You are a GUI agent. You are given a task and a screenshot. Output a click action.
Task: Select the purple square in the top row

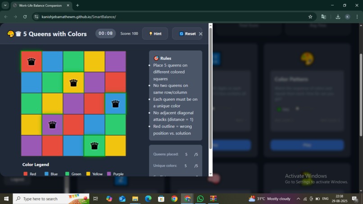coord(116,62)
